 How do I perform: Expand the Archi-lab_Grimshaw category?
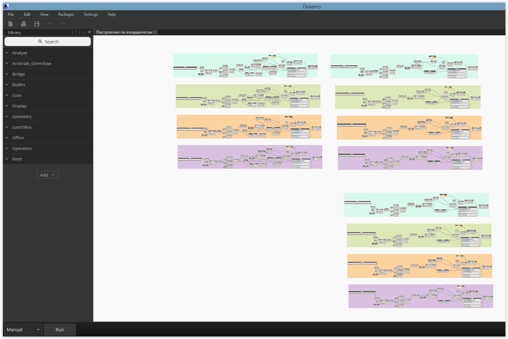tap(32, 63)
